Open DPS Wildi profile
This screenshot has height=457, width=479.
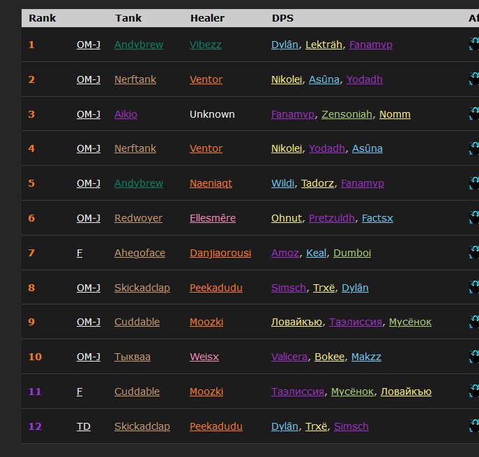282,183
